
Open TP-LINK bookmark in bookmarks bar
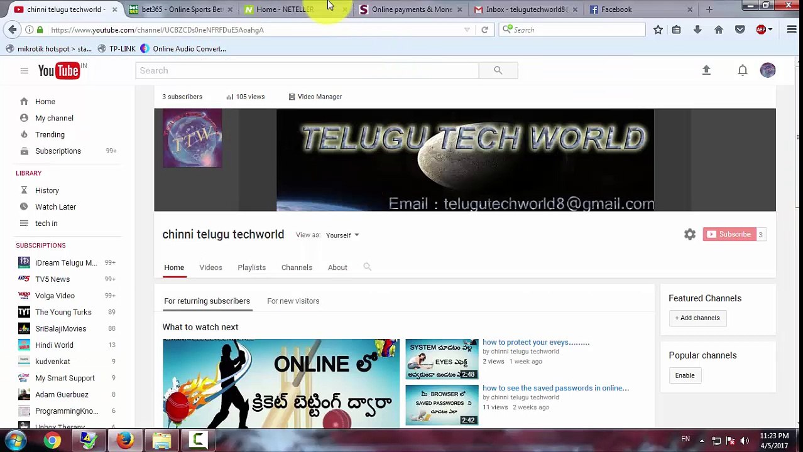pos(116,48)
